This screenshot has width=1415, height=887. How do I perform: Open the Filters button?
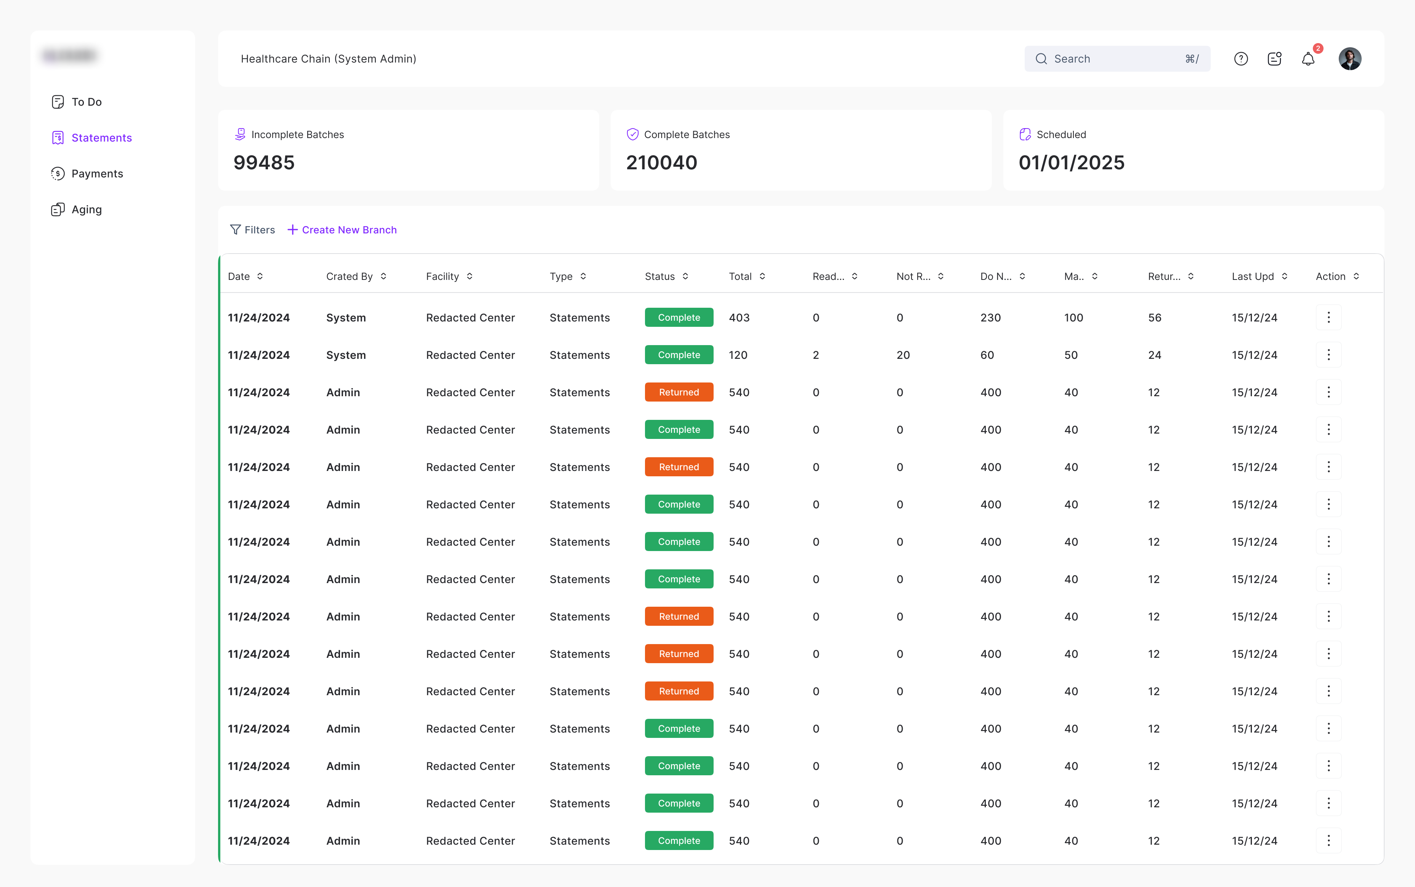click(x=252, y=230)
